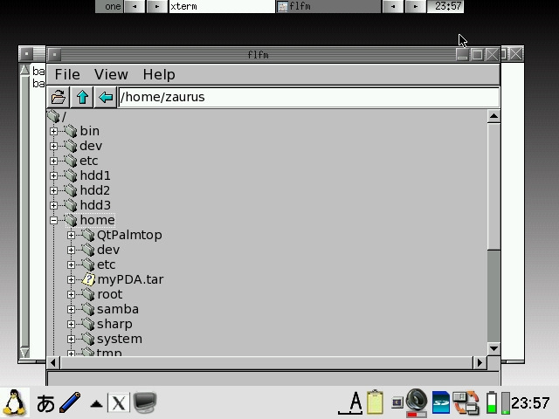Image resolution: width=559 pixels, height=419 pixels.
Task: Select the system folder in tree
Action: tap(119, 339)
